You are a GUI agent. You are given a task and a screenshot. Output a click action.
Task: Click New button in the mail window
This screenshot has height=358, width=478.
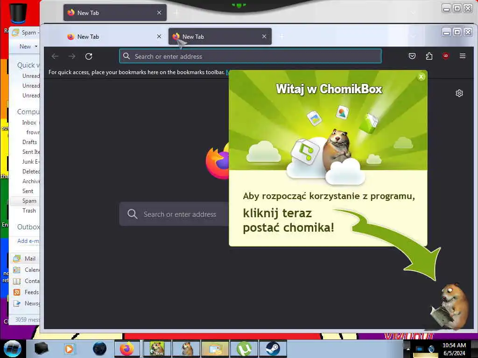25,47
